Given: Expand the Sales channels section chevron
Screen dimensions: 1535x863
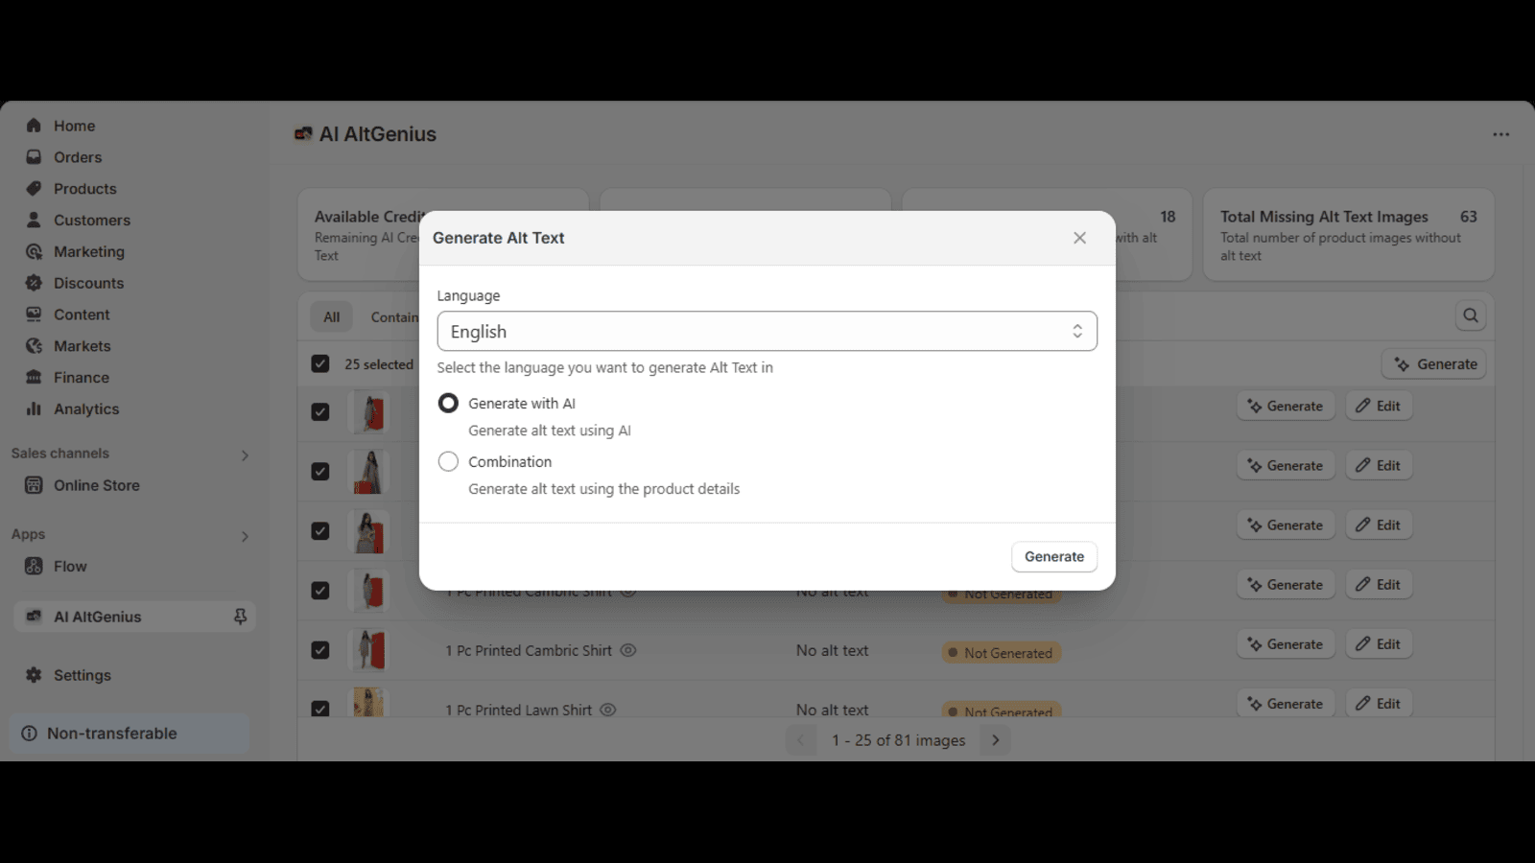Looking at the screenshot, I should pyautogui.click(x=245, y=455).
